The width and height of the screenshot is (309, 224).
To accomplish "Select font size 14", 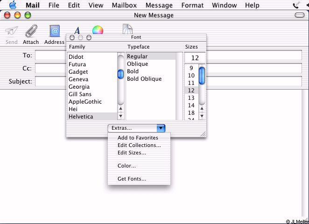I will coord(191,105).
